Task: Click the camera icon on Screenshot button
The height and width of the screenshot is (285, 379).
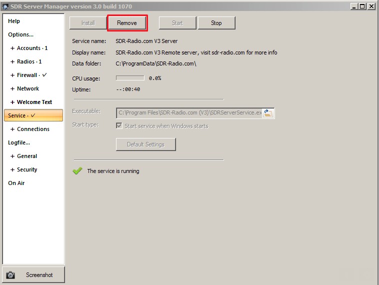Action: [10, 275]
